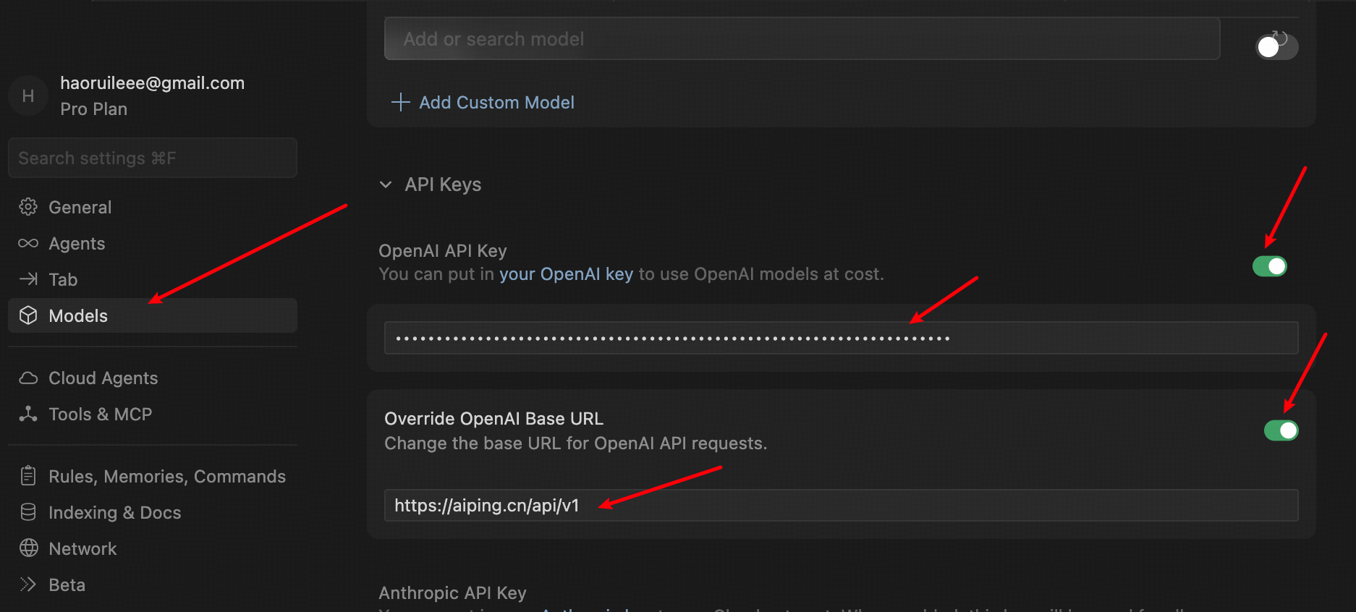The image size is (1356, 612).
Task: Click the masked OpenAI API key field
Action: (841, 338)
